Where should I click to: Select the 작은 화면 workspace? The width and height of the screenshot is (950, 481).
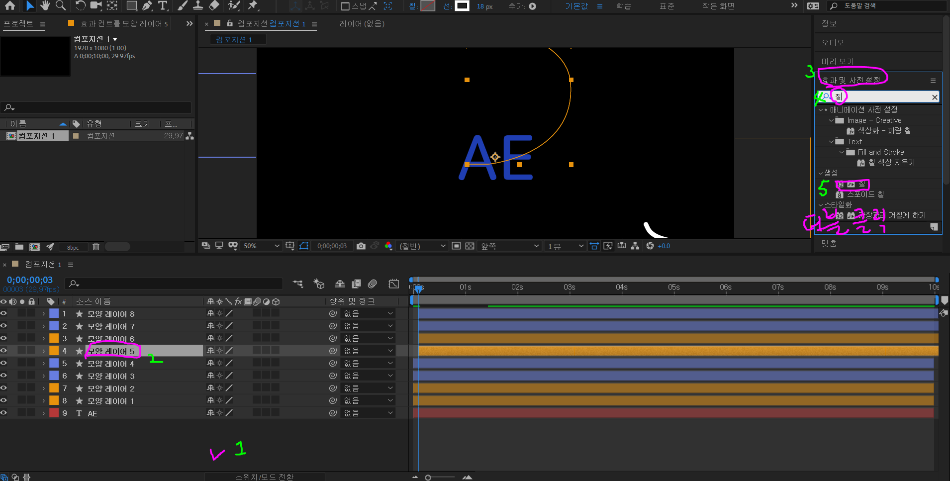point(718,6)
